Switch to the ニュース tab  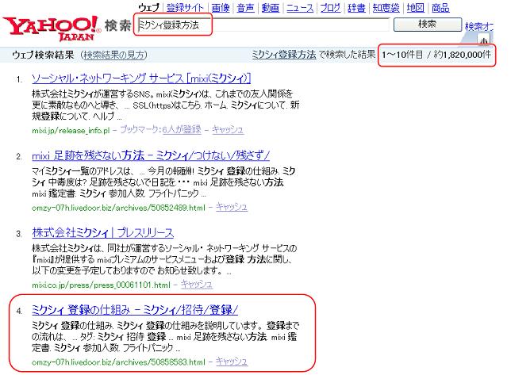click(x=300, y=7)
